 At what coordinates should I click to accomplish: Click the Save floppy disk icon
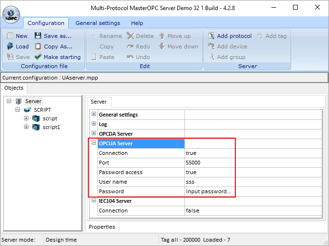point(10,57)
